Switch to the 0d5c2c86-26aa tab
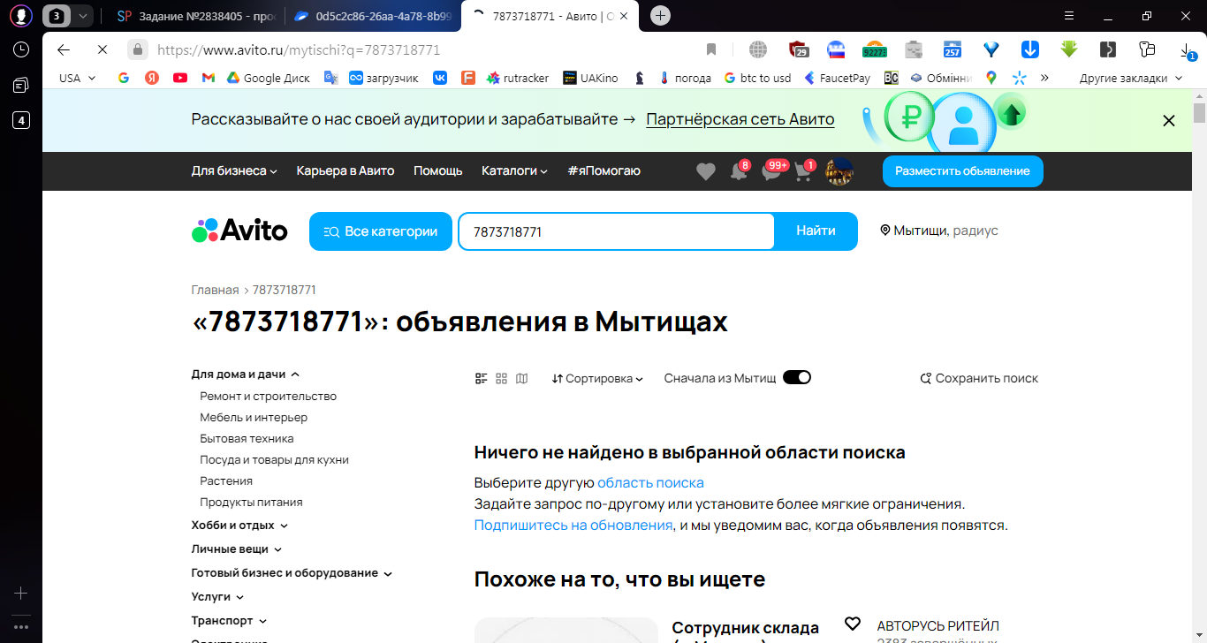 click(371, 15)
